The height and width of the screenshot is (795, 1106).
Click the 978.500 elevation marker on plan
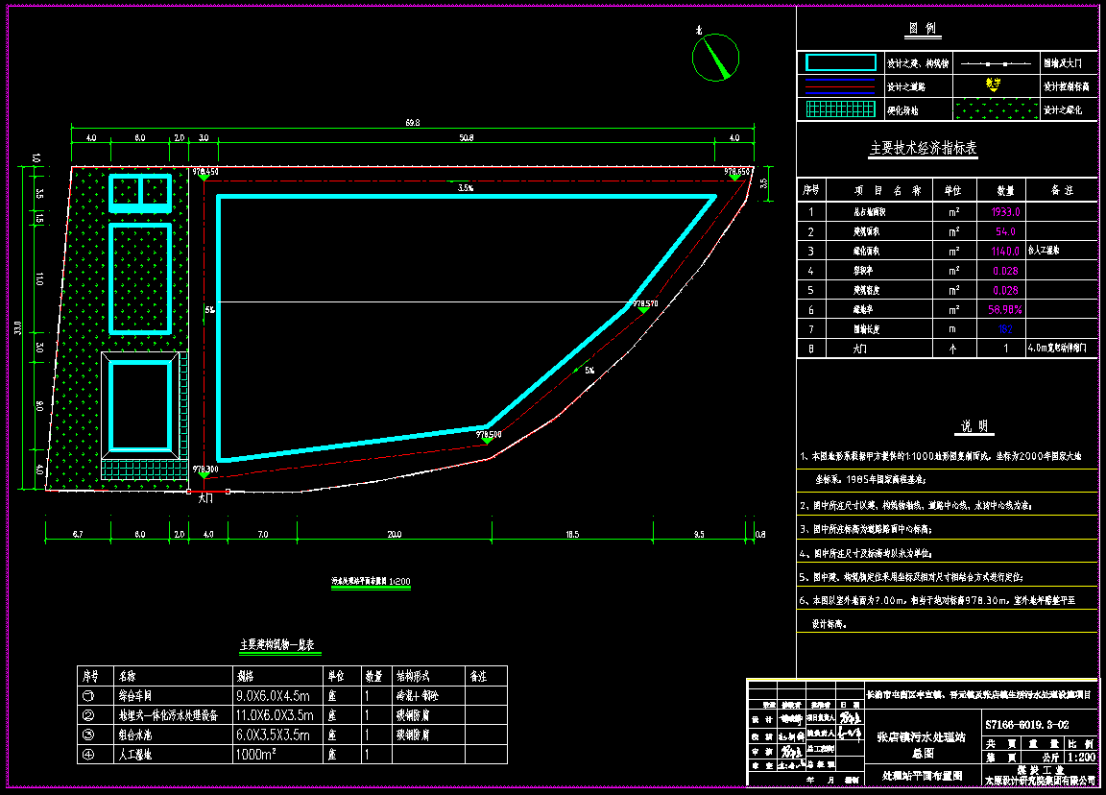click(489, 434)
